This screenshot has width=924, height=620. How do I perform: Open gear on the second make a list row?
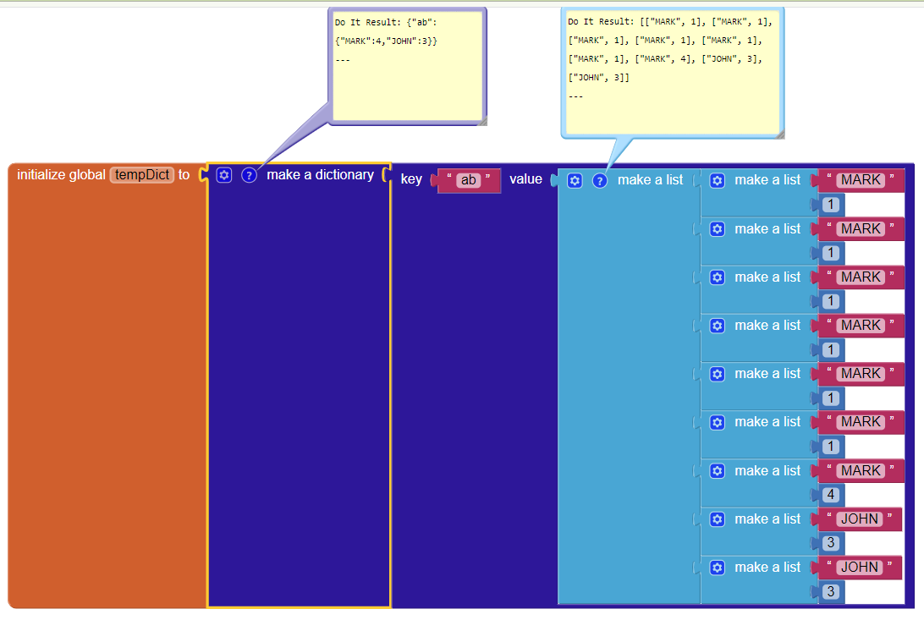pyautogui.click(x=718, y=228)
